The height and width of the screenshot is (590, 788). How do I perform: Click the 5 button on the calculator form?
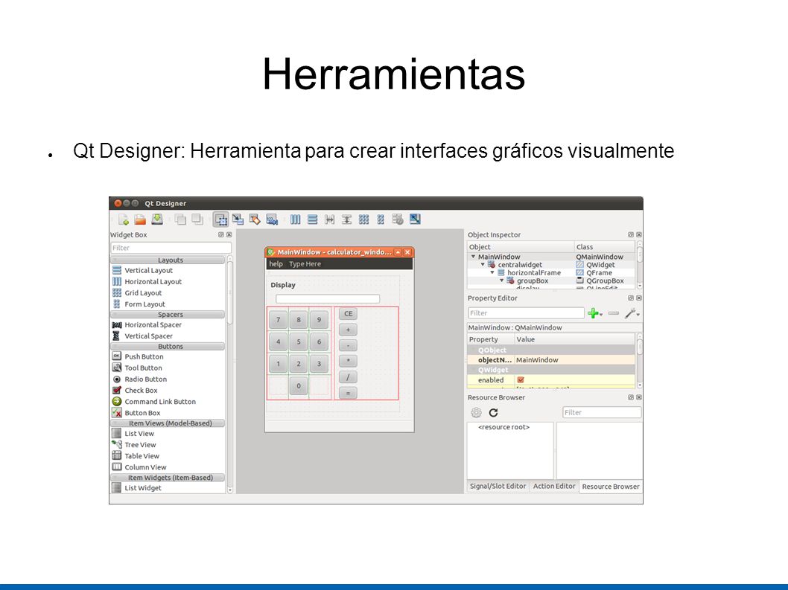[x=299, y=342]
